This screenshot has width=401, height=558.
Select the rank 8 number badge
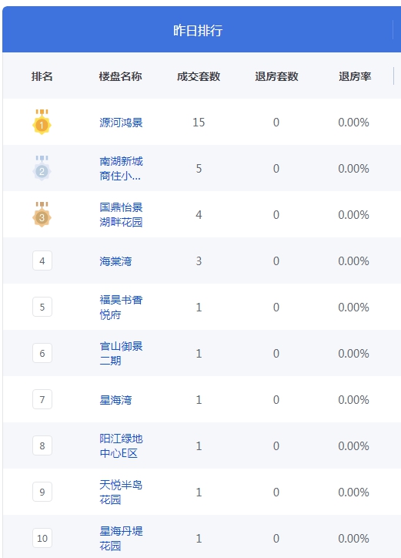42,446
